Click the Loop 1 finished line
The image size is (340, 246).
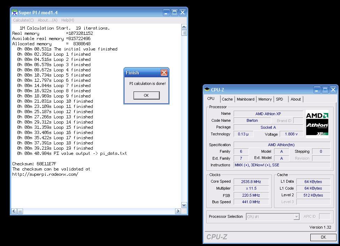click(x=54, y=54)
